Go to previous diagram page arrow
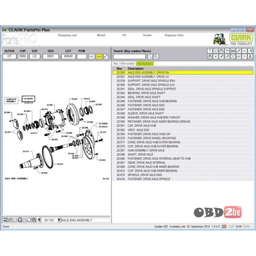 pos(39,220)
